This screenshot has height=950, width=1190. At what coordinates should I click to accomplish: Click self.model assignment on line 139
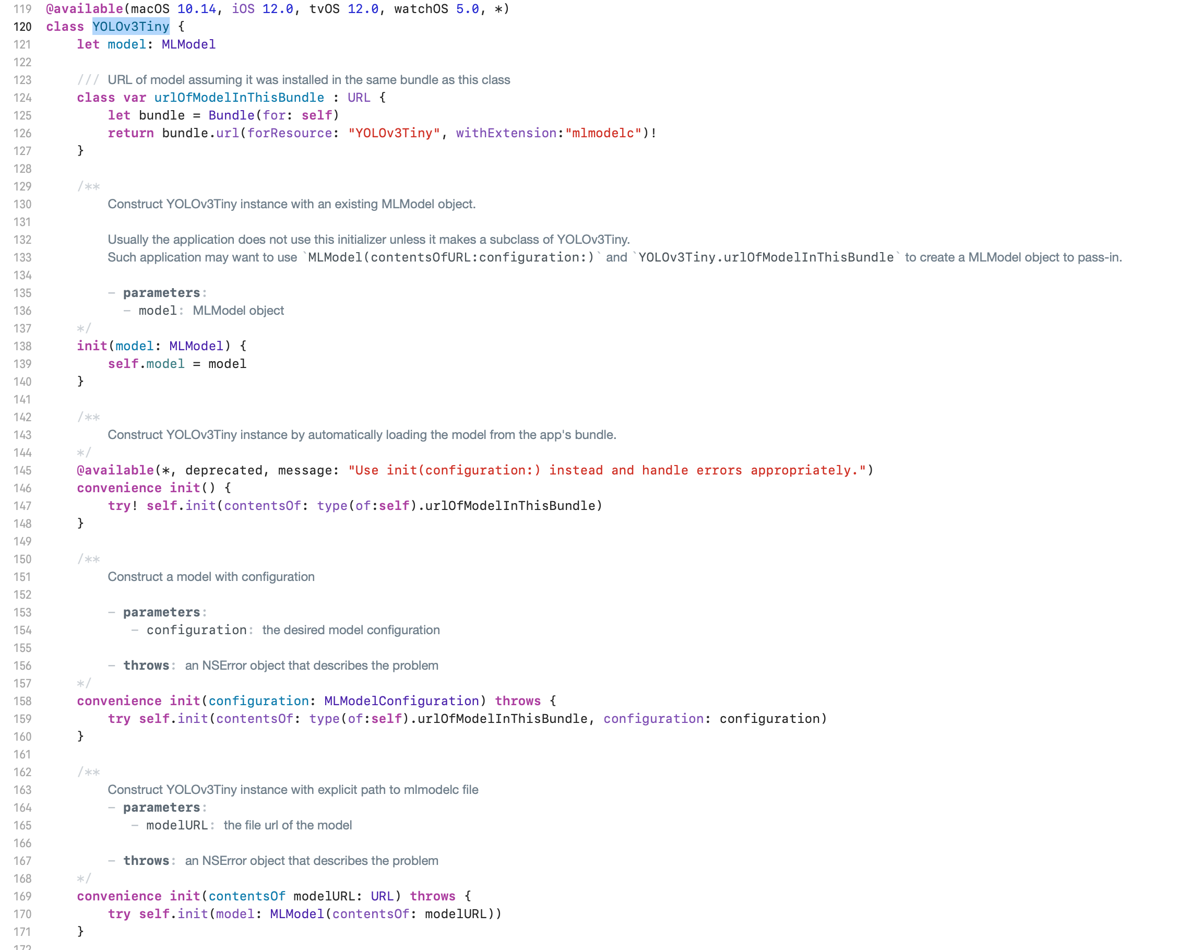146,364
